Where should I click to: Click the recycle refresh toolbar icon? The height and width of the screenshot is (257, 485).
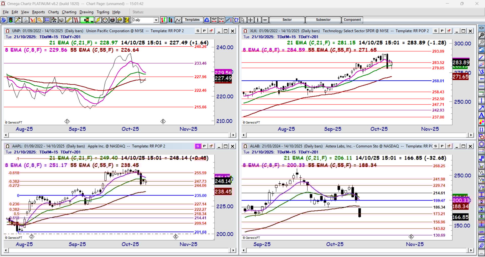(207, 20)
